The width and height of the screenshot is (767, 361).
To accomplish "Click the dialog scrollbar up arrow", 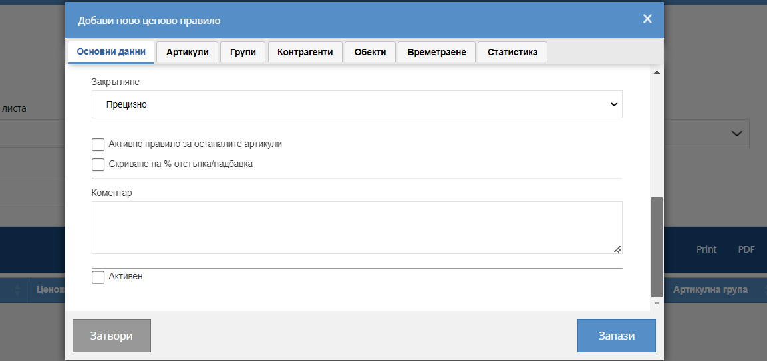I will pyautogui.click(x=657, y=72).
